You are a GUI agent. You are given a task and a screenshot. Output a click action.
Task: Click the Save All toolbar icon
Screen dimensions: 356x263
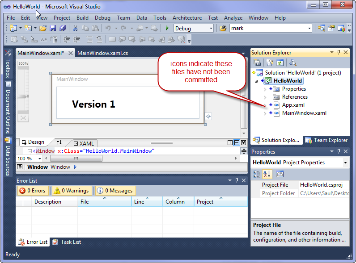coord(63,28)
